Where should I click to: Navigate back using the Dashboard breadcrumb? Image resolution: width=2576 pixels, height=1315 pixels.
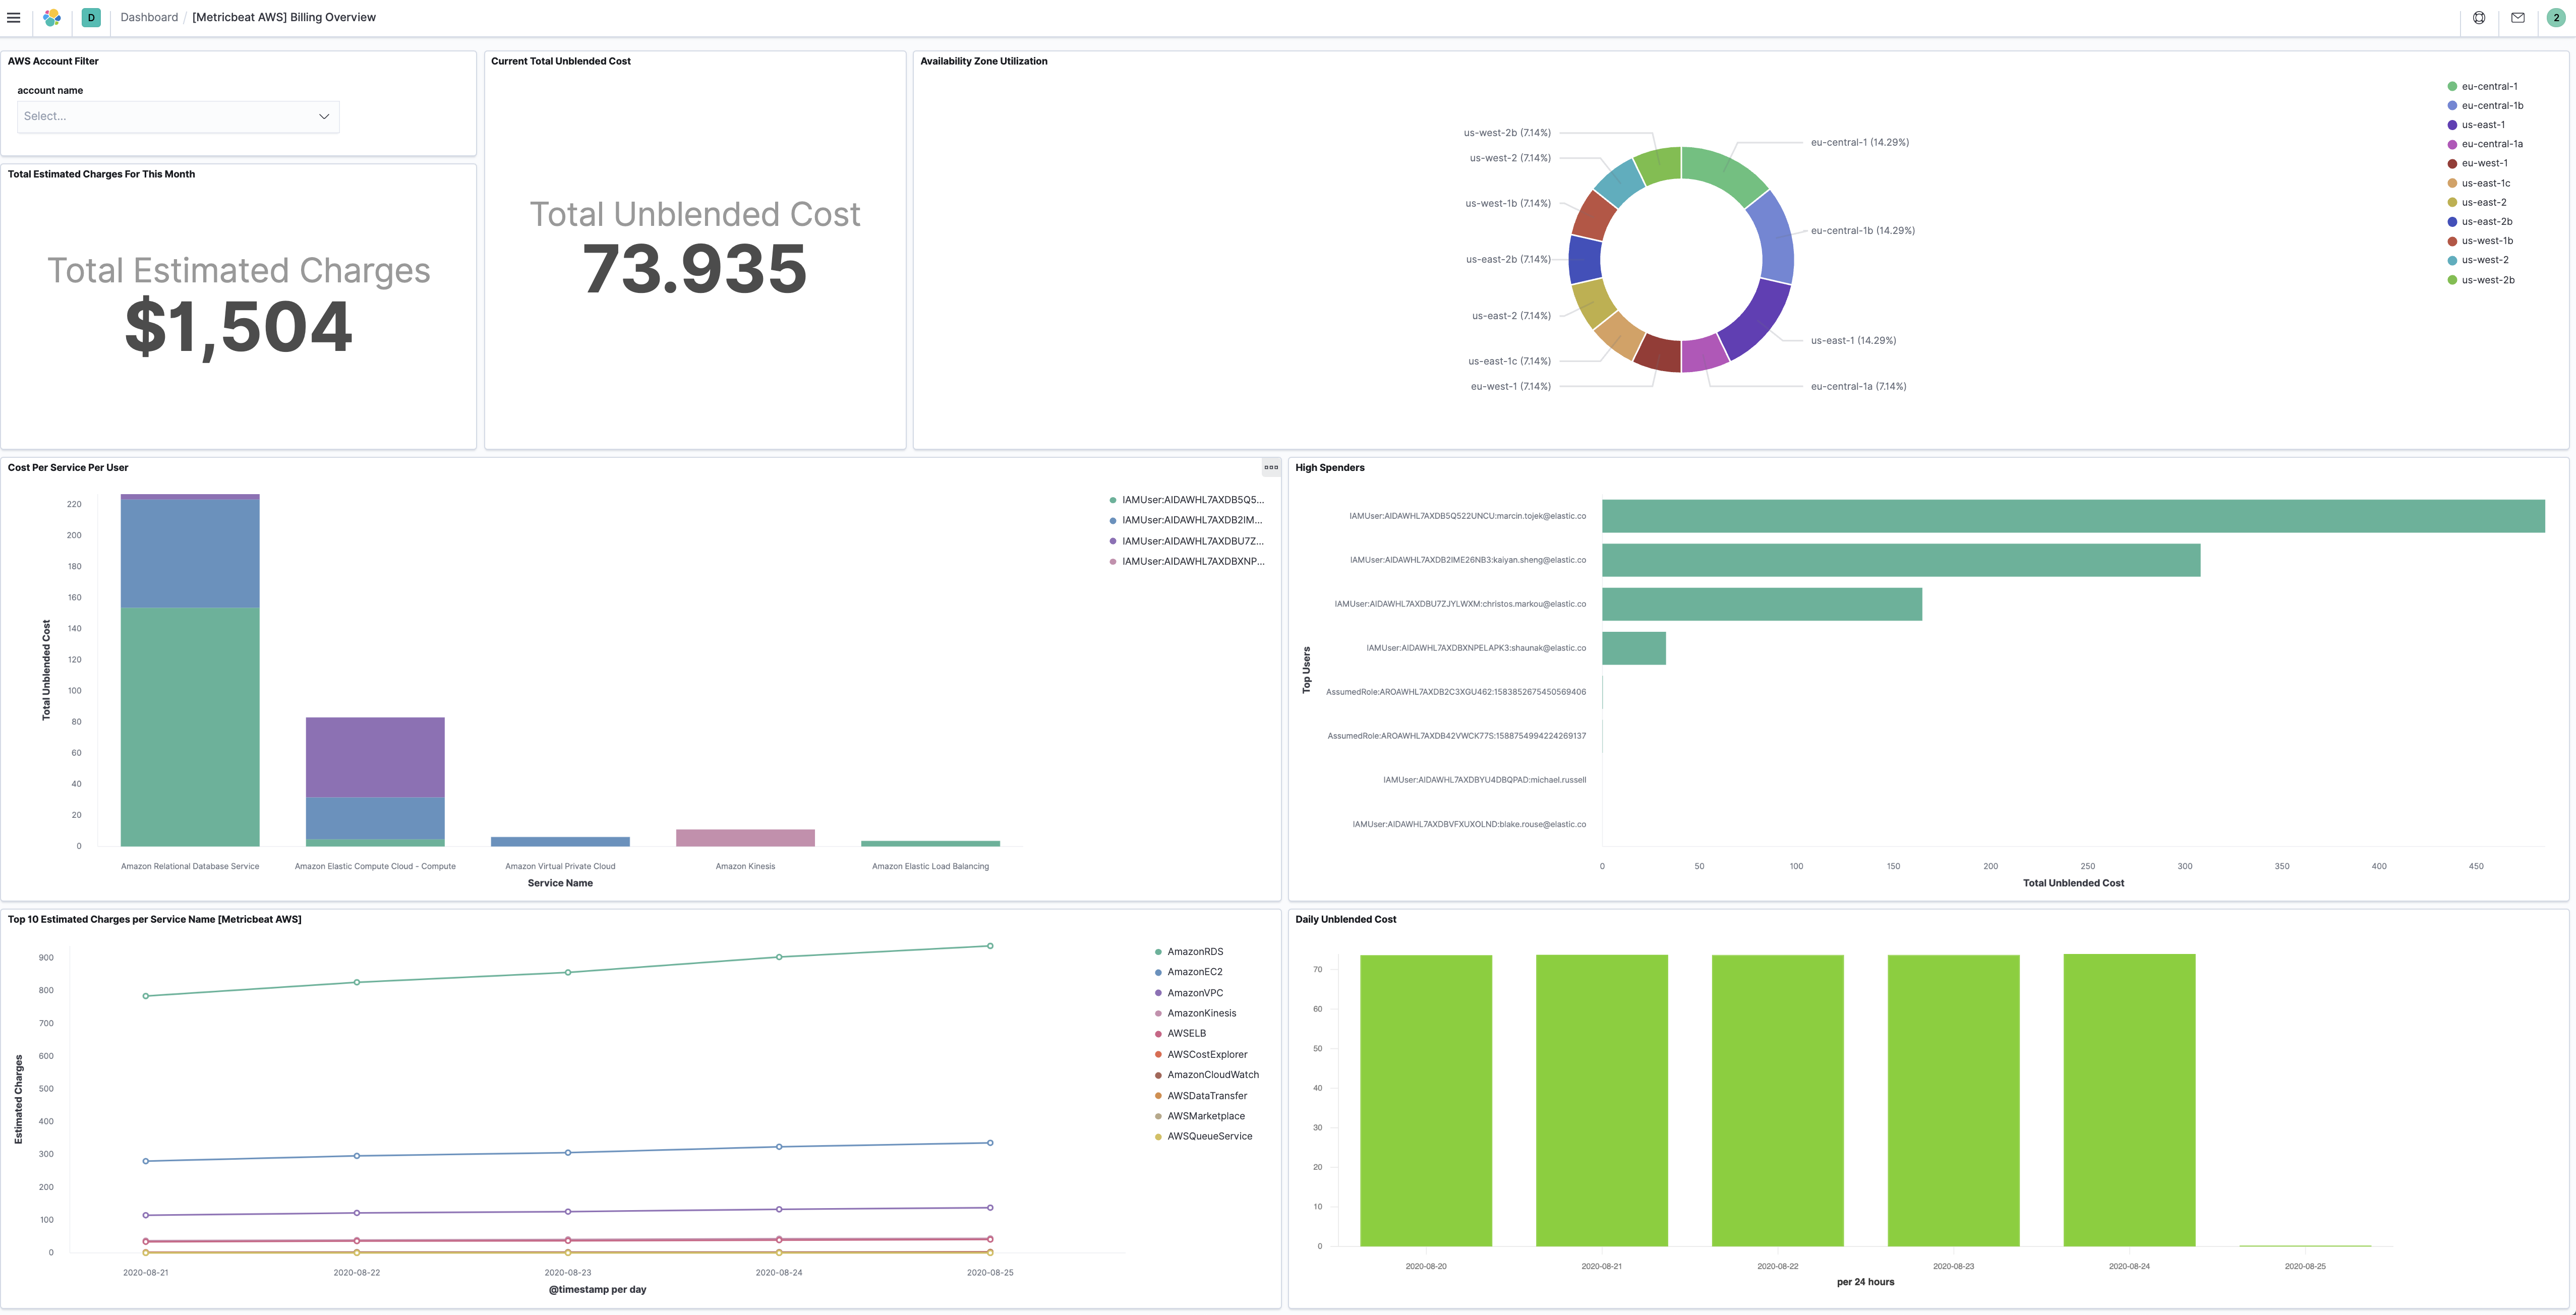click(x=148, y=17)
